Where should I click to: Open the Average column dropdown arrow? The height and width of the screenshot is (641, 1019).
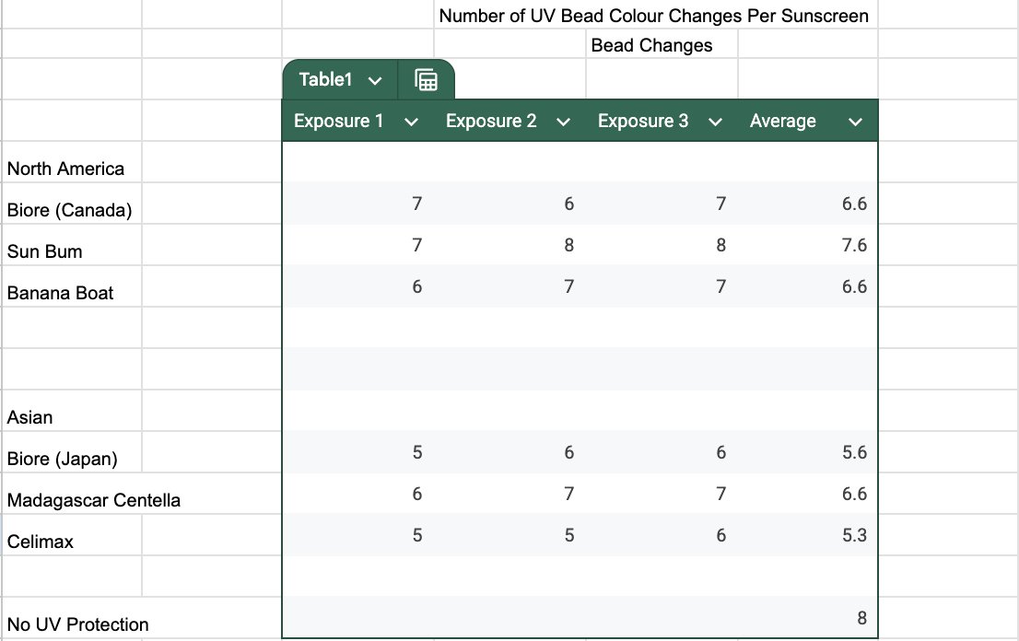855,122
